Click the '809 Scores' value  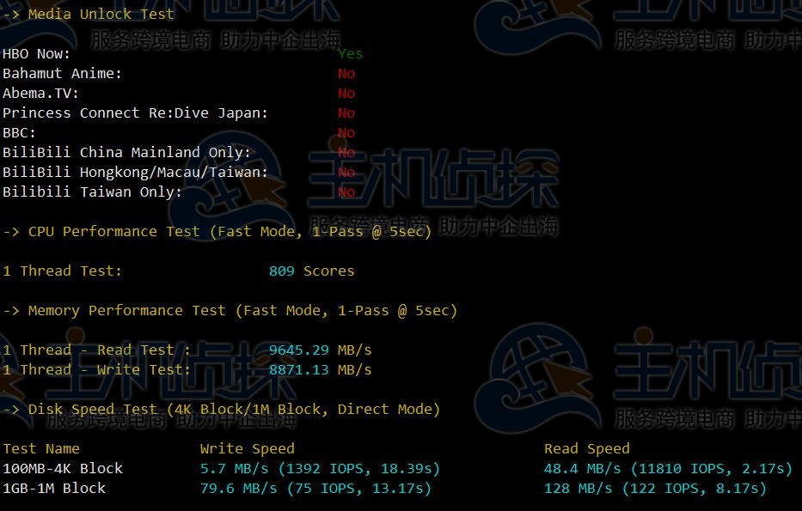(x=311, y=271)
